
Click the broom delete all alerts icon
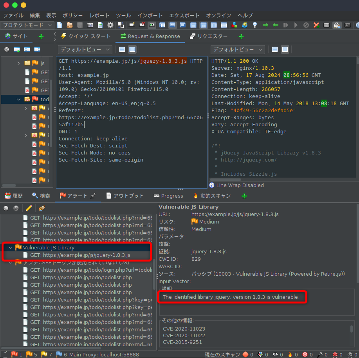point(41,208)
